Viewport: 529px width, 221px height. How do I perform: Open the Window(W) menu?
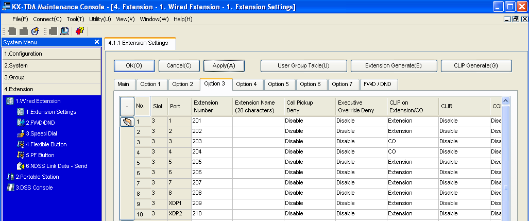pyautogui.click(x=154, y=19)
